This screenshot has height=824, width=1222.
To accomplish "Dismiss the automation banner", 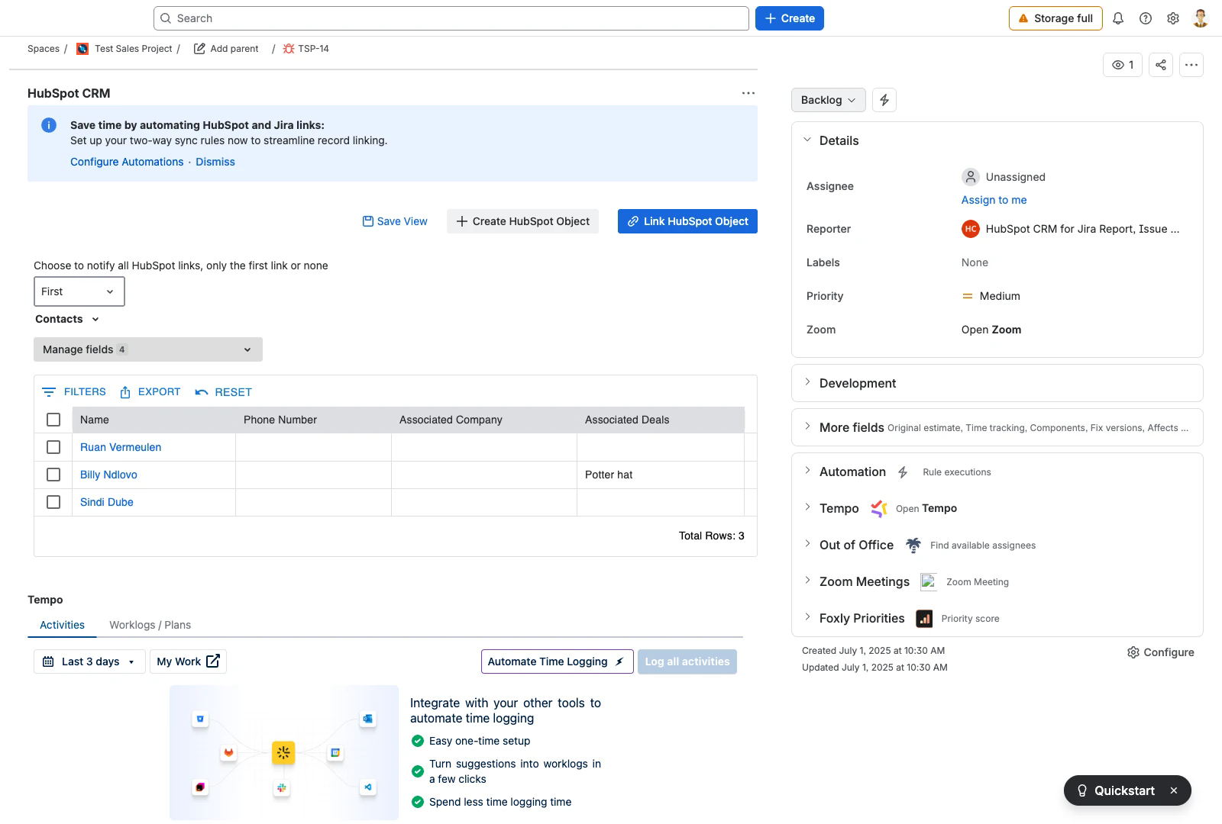I will [215, 162].
